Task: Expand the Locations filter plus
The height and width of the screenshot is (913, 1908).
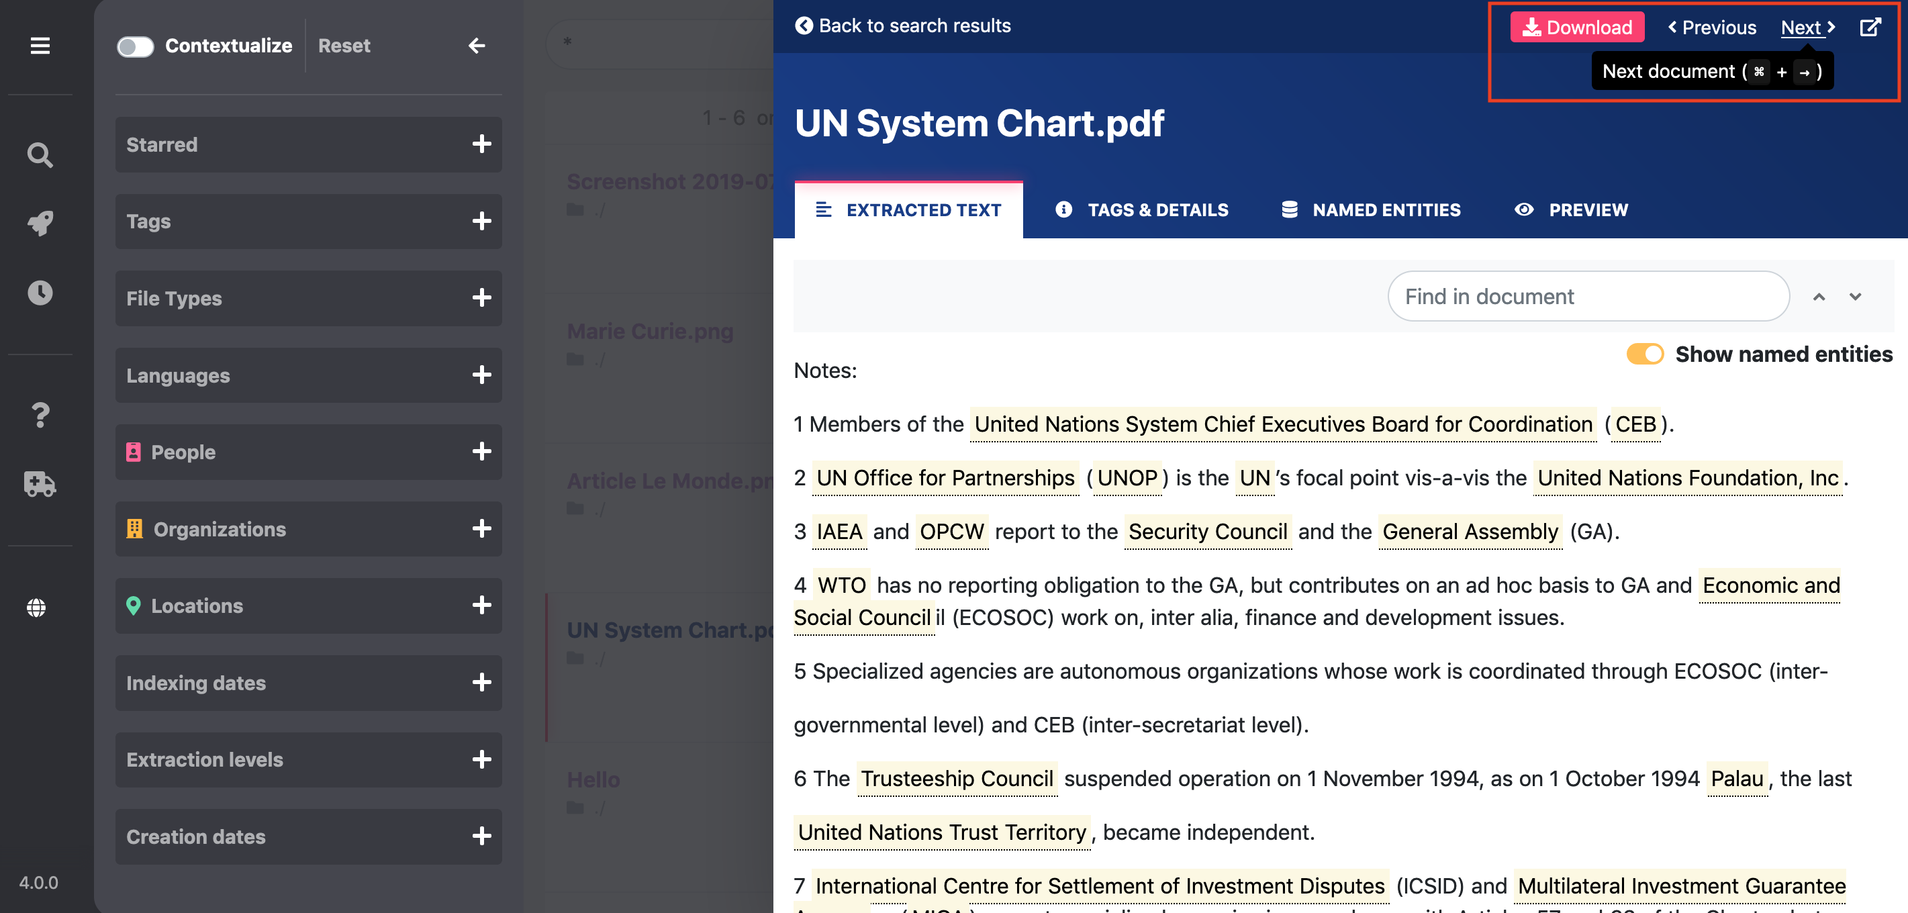Action: click(x=481, y=605)
